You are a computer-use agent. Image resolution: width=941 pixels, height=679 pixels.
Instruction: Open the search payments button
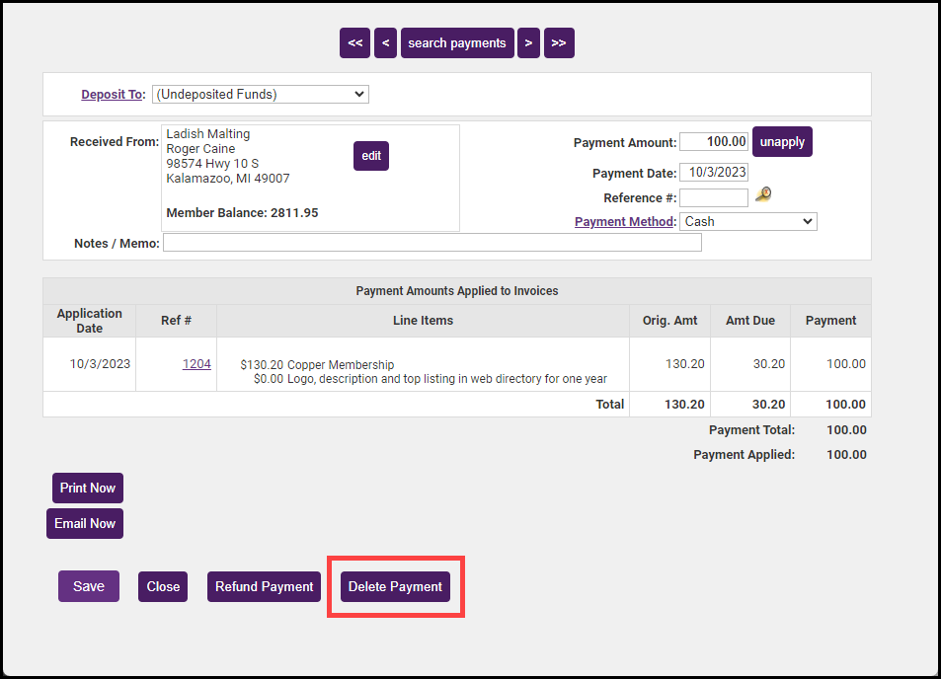(x=457, y=43)
